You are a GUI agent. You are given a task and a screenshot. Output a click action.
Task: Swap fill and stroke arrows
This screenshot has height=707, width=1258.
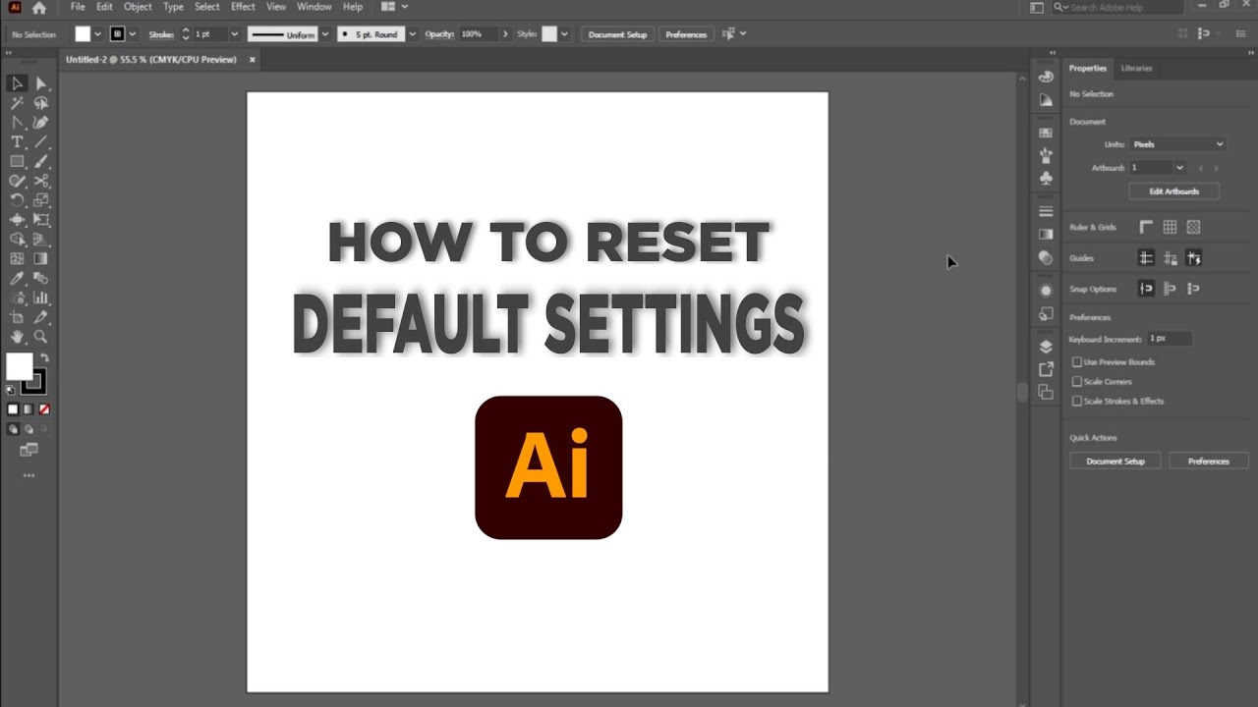43,358
